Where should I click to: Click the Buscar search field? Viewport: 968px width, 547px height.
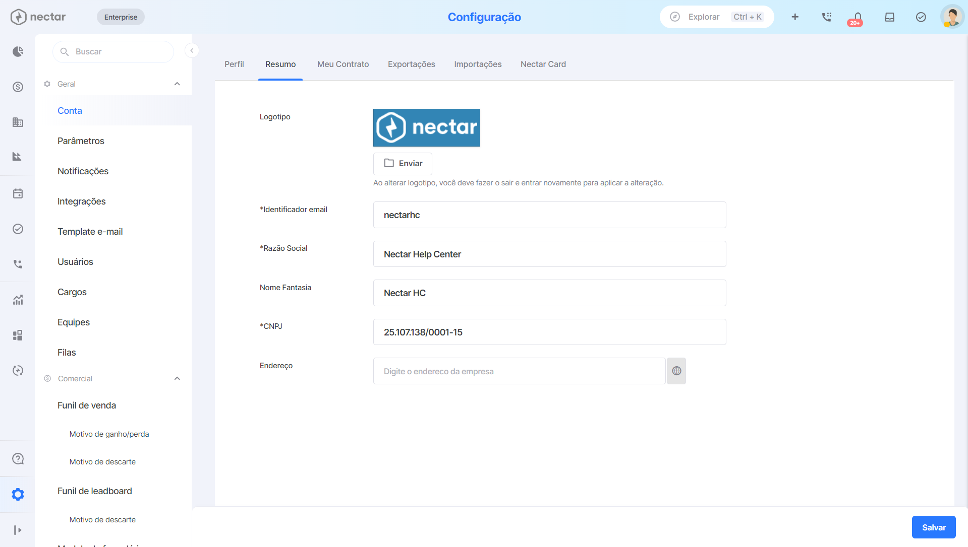113,51
